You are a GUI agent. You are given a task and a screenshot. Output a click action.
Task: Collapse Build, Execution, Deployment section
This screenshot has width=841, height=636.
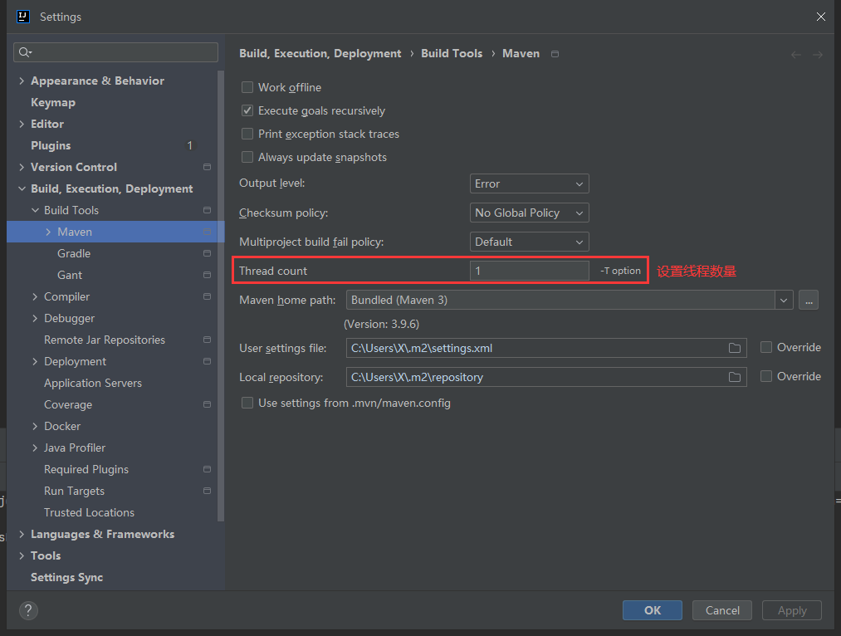[22, 188]
